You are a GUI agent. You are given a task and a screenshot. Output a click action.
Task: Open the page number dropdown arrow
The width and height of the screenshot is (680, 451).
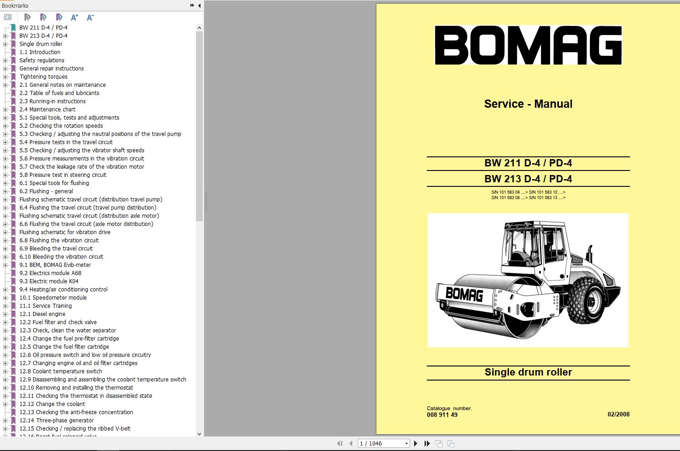pyautogui.click(x=406, y=443)
